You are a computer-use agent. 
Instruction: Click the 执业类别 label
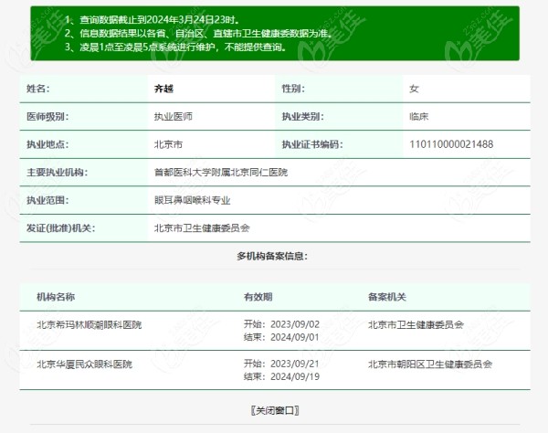pos(302,117)
